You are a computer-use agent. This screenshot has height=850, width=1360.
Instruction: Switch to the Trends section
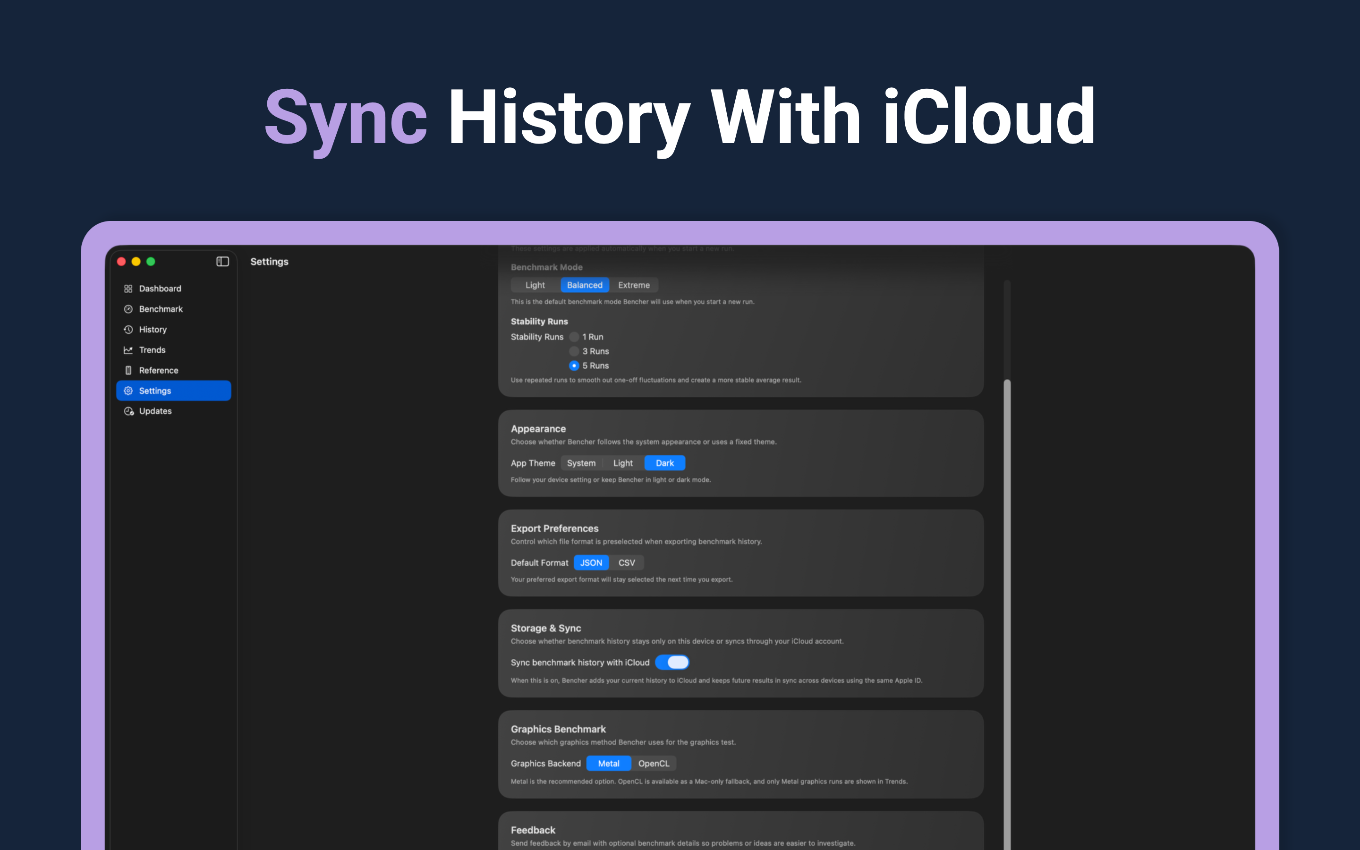pos(174,349)
